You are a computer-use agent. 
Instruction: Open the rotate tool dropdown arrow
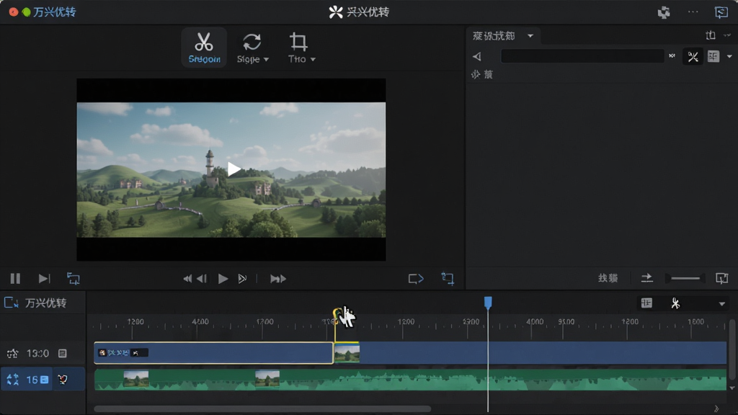[x=267, y=59]
